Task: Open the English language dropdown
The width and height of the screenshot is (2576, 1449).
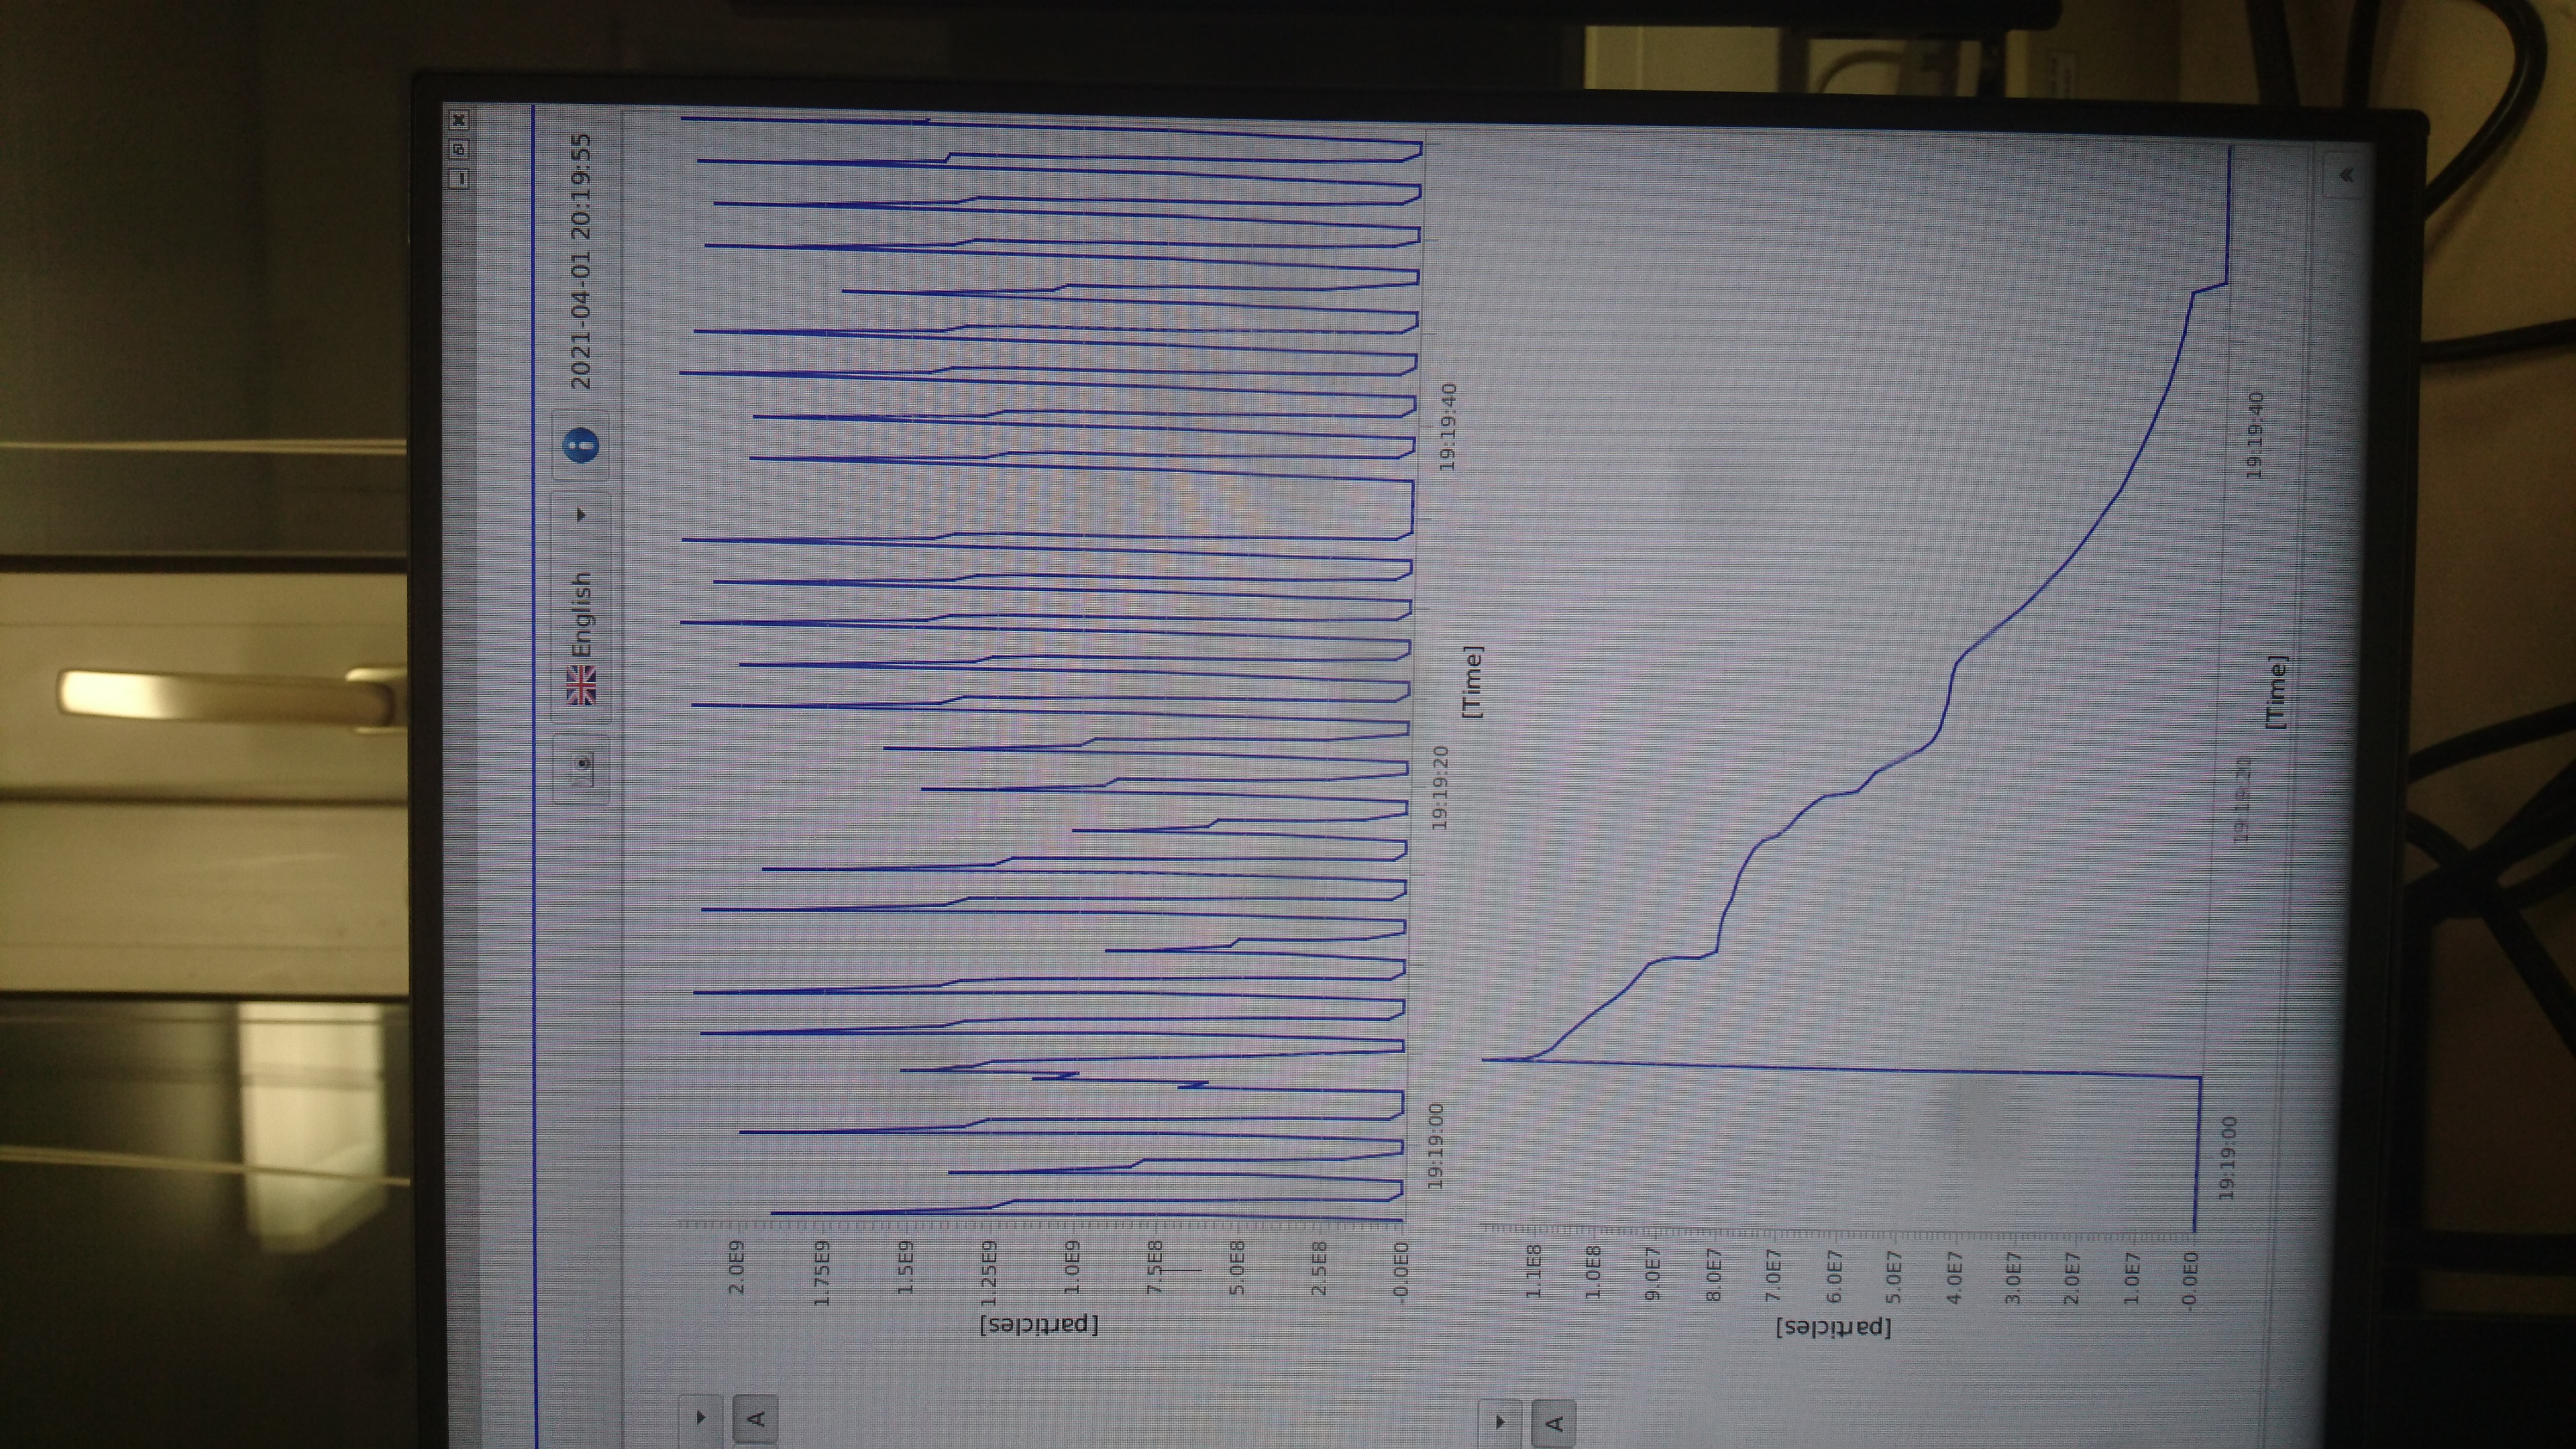Action: 580,606
